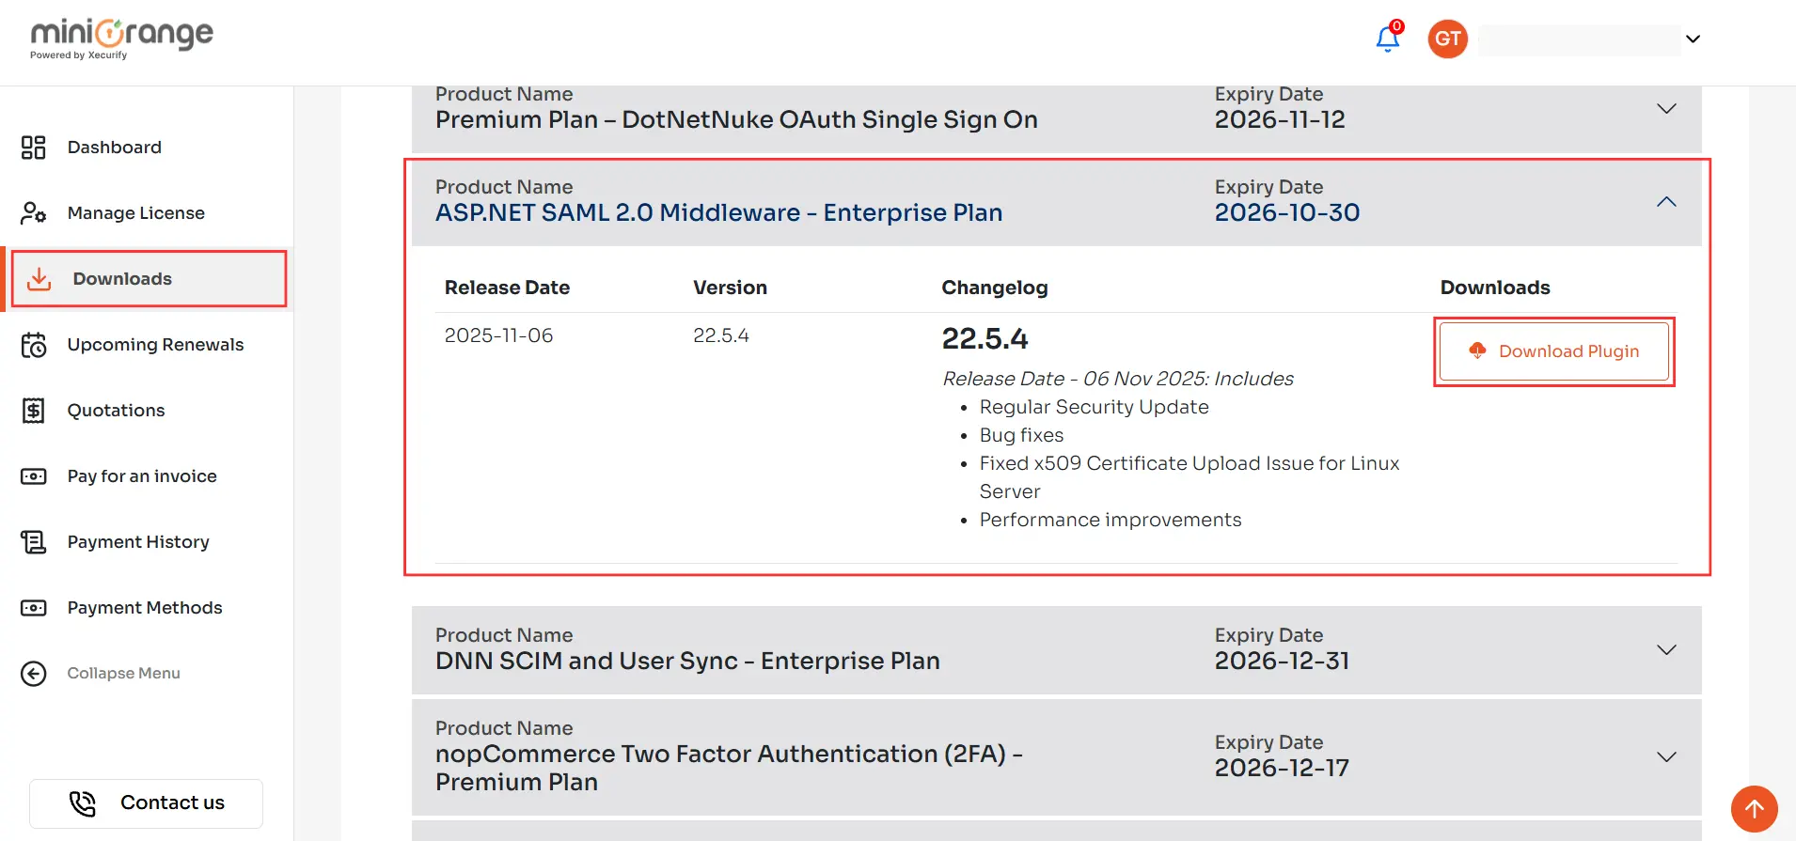Open Pay for an invoice

(x=142, y=476)
